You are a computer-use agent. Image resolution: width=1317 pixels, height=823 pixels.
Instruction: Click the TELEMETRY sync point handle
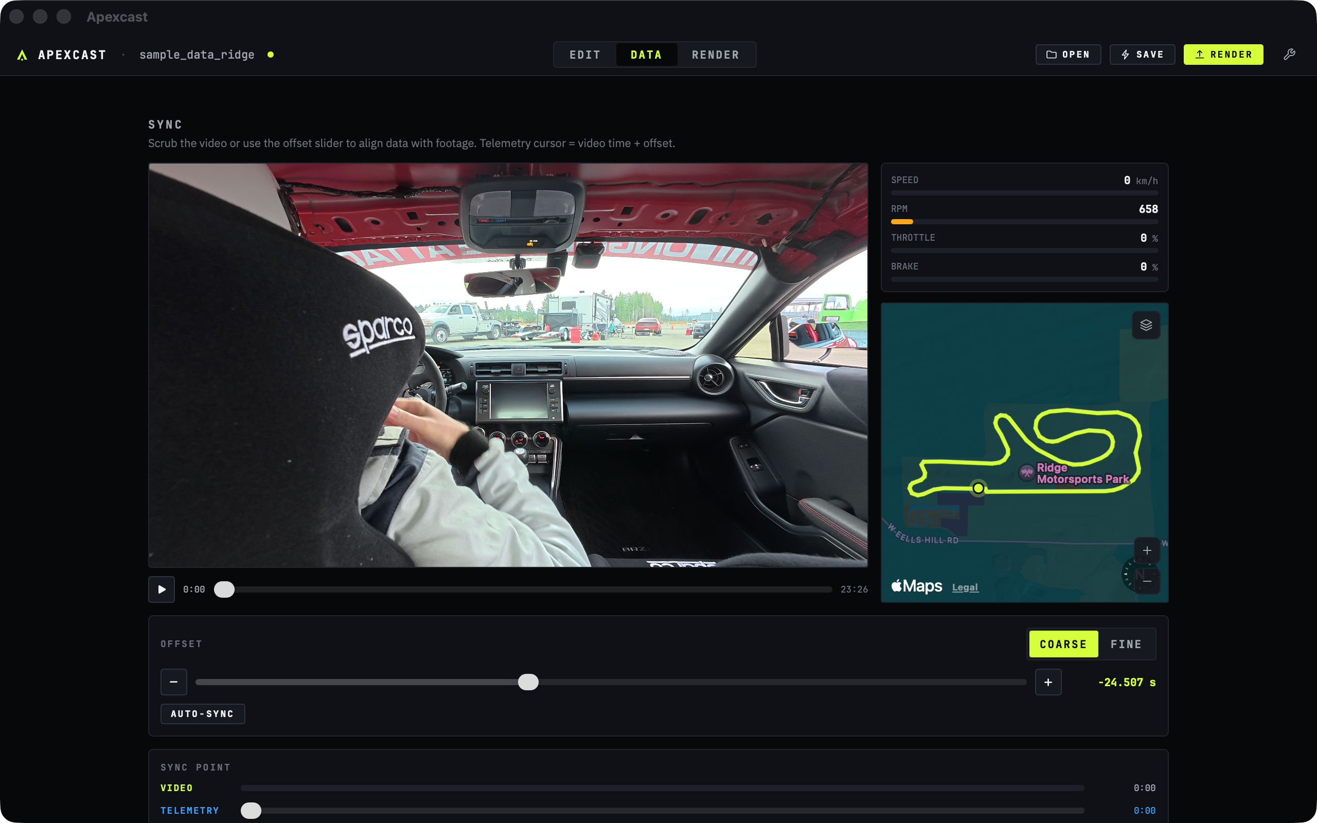pyautogui.click(x=251, y=811)
